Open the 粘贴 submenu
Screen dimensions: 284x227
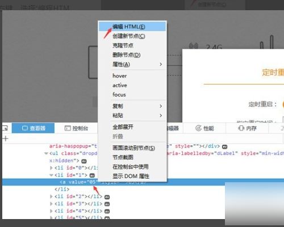coord(132,115)
